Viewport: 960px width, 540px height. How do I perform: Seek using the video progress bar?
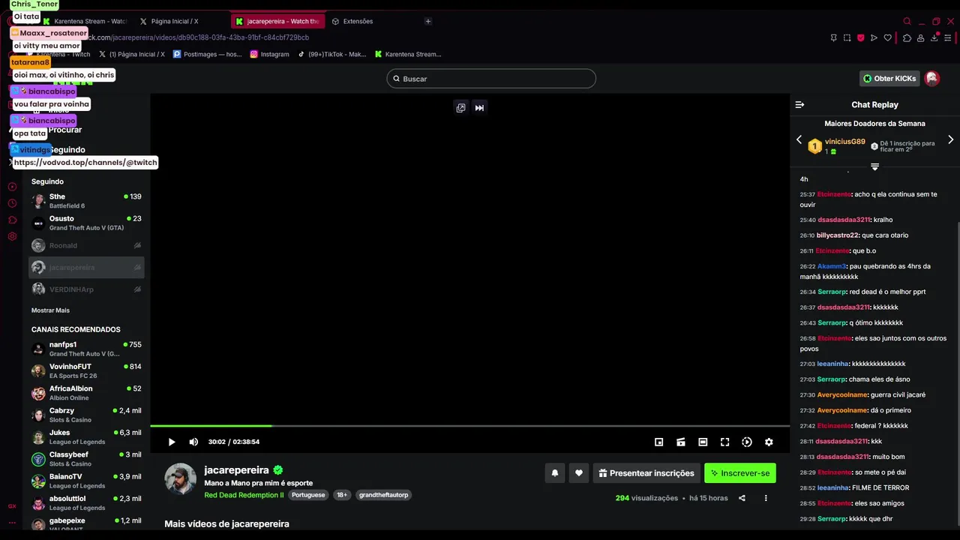coord(469,426)
